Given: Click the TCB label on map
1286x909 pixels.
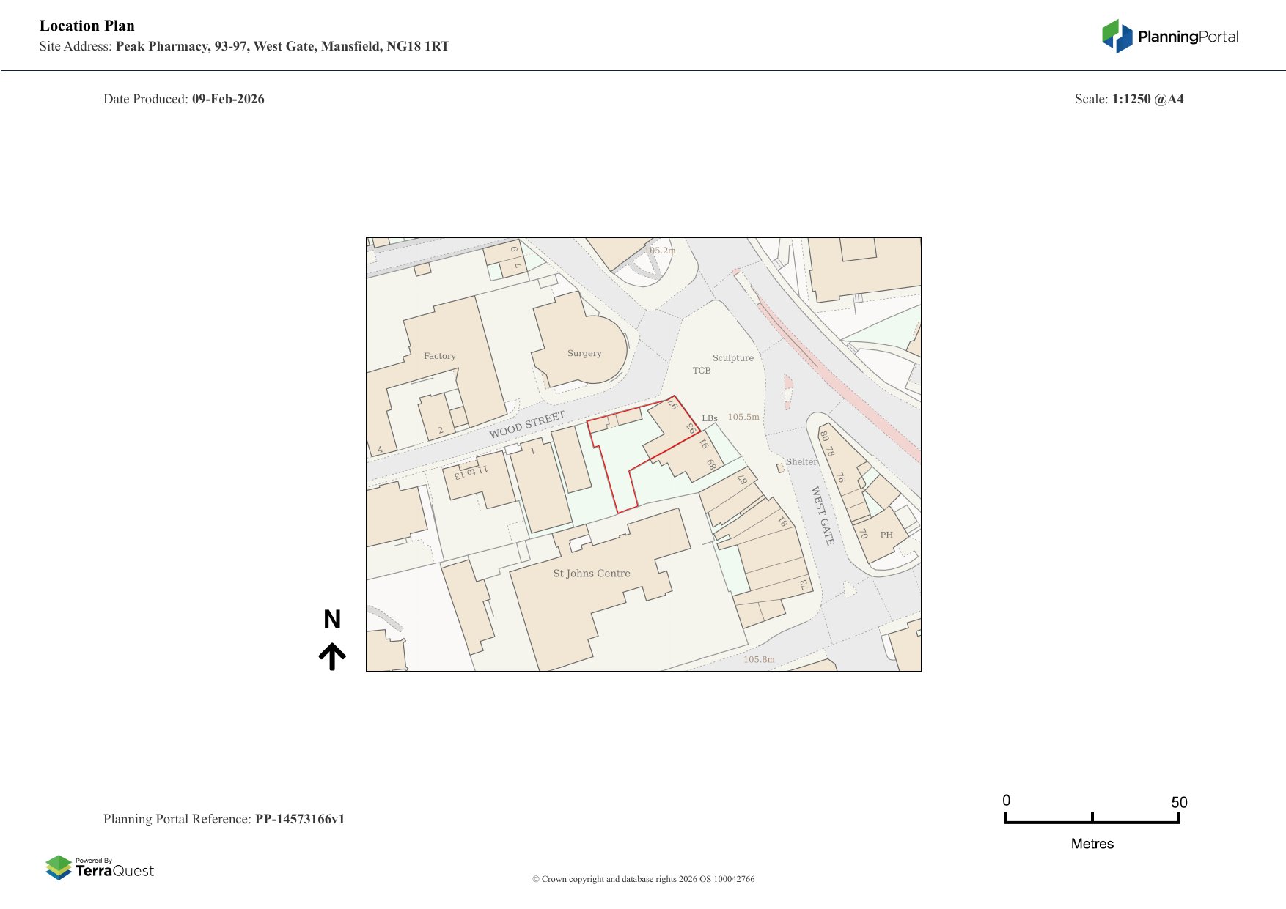Looking at the screenshot, I should [701, 371].
